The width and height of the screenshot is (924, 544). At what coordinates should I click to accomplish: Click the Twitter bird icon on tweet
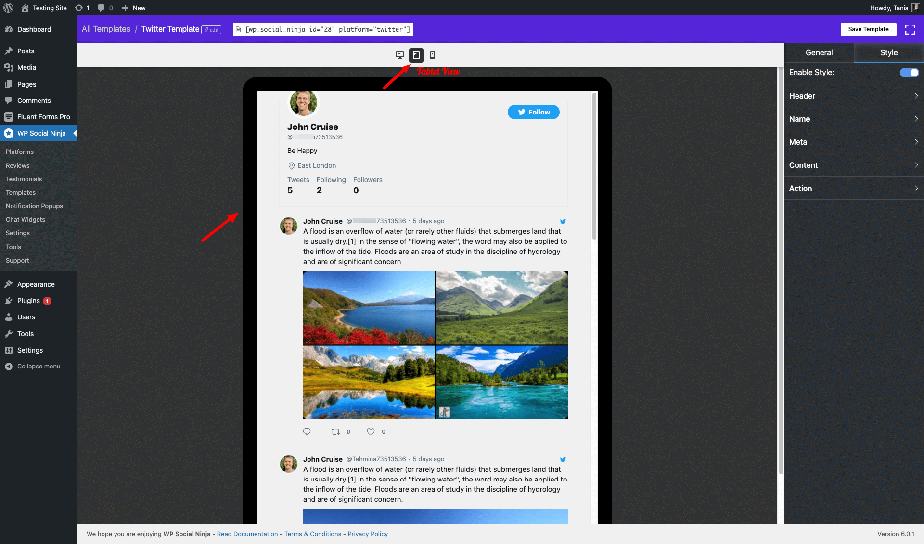point(563,221)
